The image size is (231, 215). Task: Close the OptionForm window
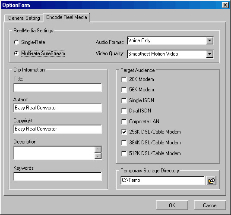(225, 5)
